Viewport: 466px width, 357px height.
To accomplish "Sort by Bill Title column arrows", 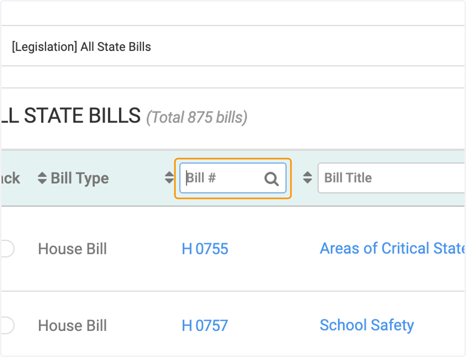I will [307, 178].
